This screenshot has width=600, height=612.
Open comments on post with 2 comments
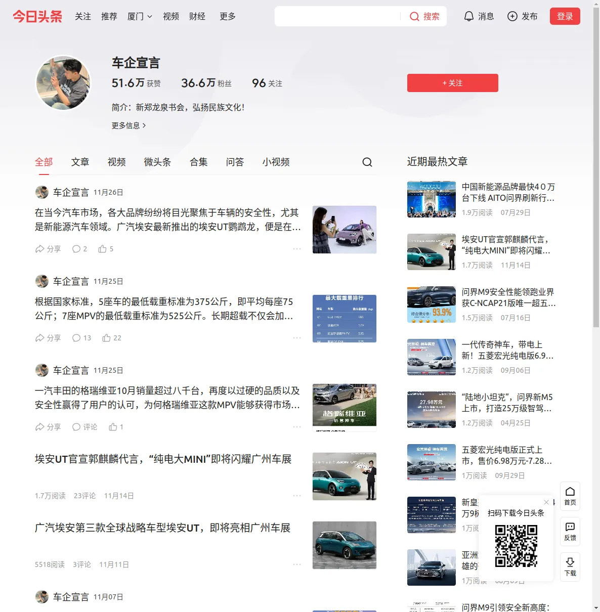tap(79, 249)
